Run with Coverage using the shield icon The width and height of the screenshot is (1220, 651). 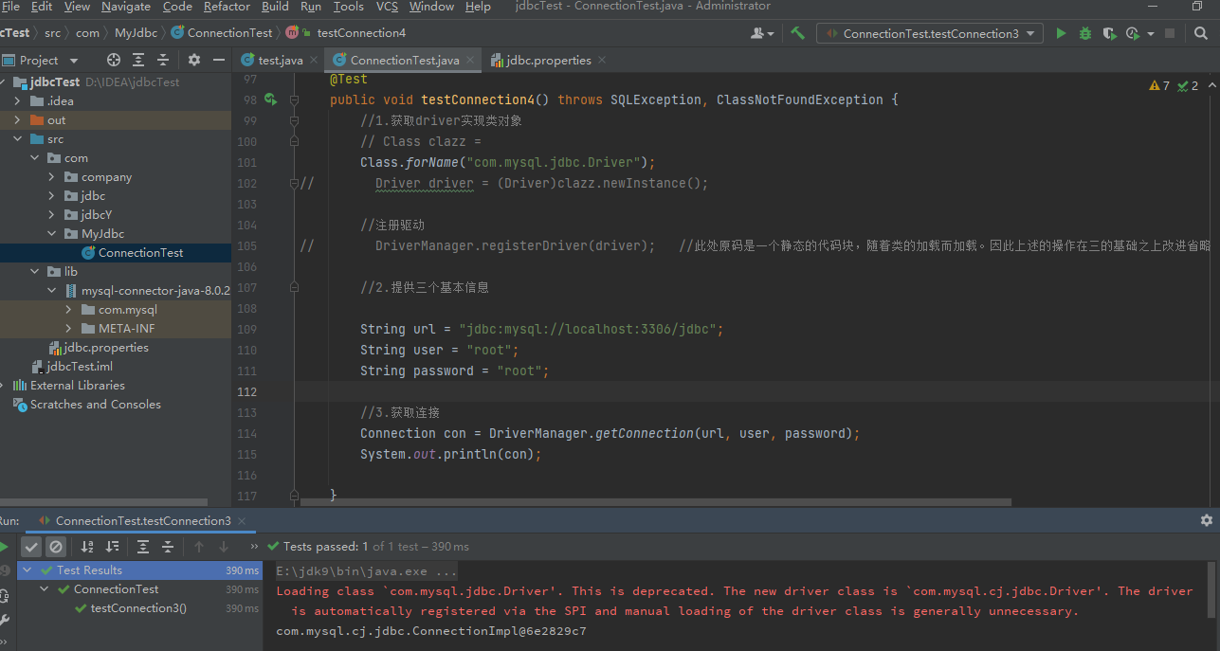tap(1109, 33)
